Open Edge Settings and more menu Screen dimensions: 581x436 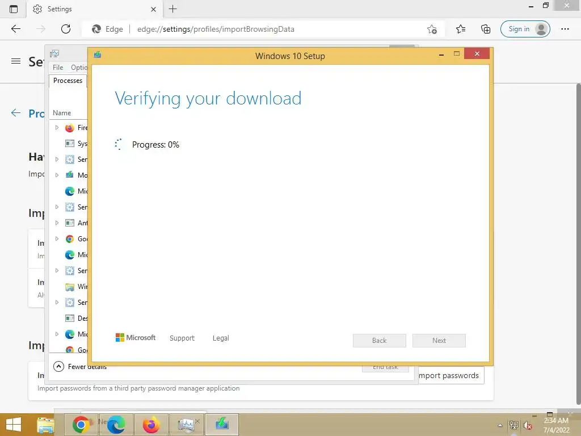(x=565, y=29)
